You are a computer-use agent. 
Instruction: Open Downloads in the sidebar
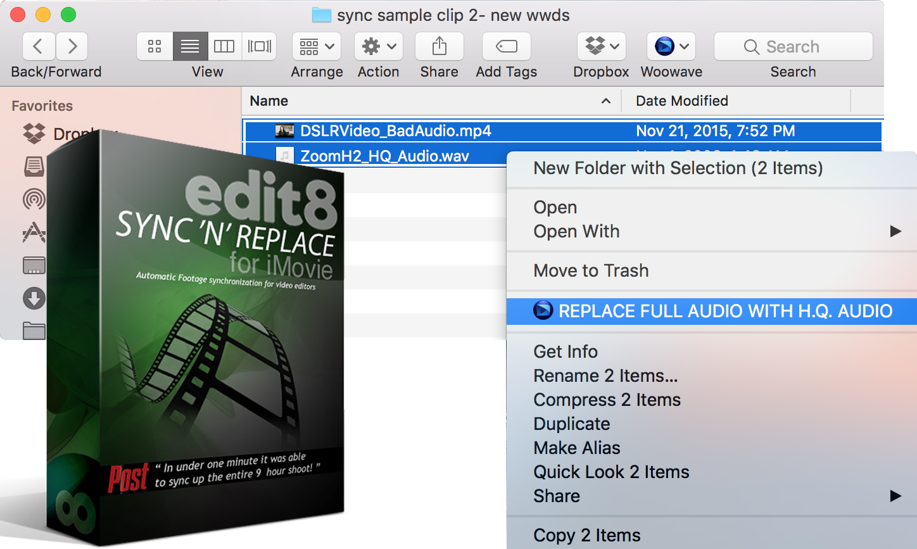coord(34,298)
